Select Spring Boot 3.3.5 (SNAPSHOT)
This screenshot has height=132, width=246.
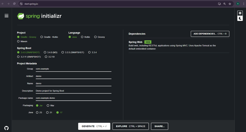pyautogui.click(x=73, y=53)
